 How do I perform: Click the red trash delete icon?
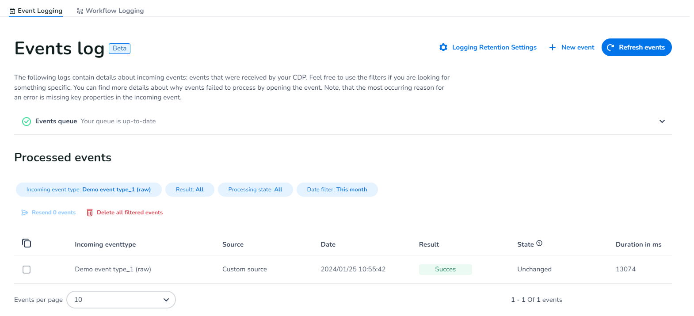pyautogui.click(x=90, y=213)
